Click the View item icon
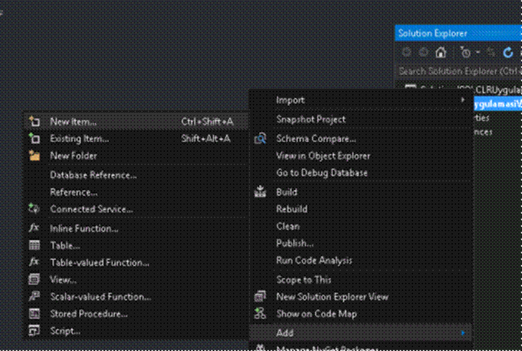 (x=34, y=279)
